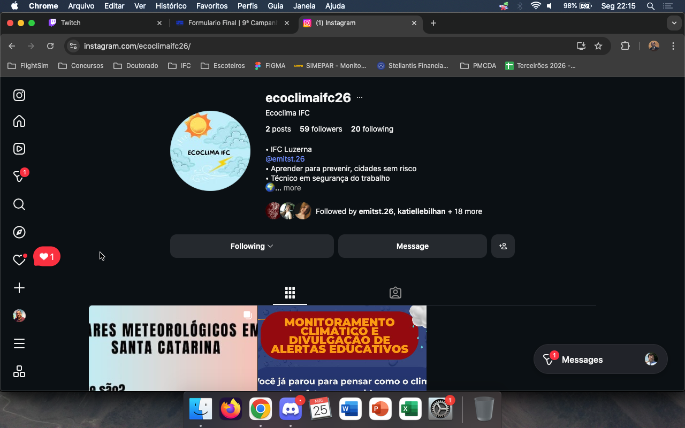Open Wi-Fi status in menu bar

(x=536, y=6)
